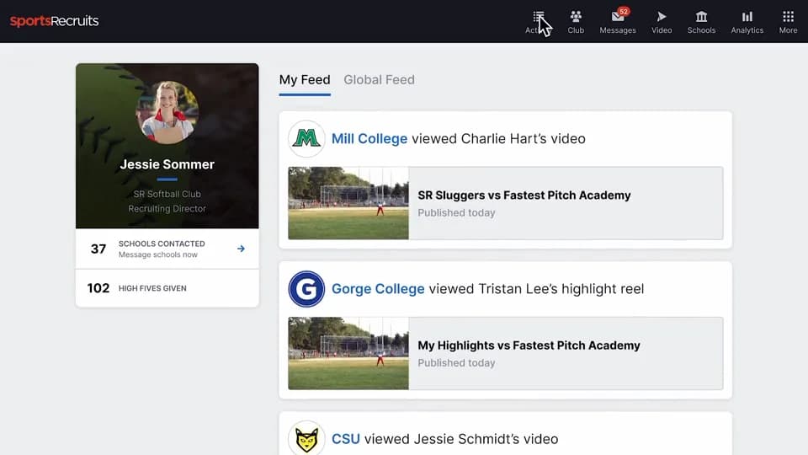
Task: Open the Gorge College link
Action: click(378, 289)
